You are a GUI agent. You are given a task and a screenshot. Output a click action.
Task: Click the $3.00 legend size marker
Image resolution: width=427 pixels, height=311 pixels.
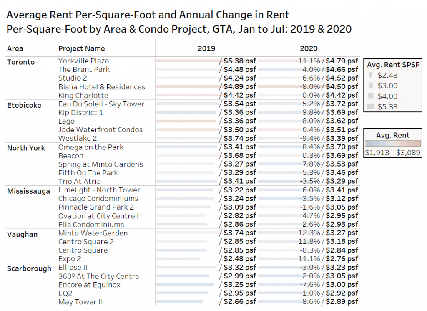(371, 85)
